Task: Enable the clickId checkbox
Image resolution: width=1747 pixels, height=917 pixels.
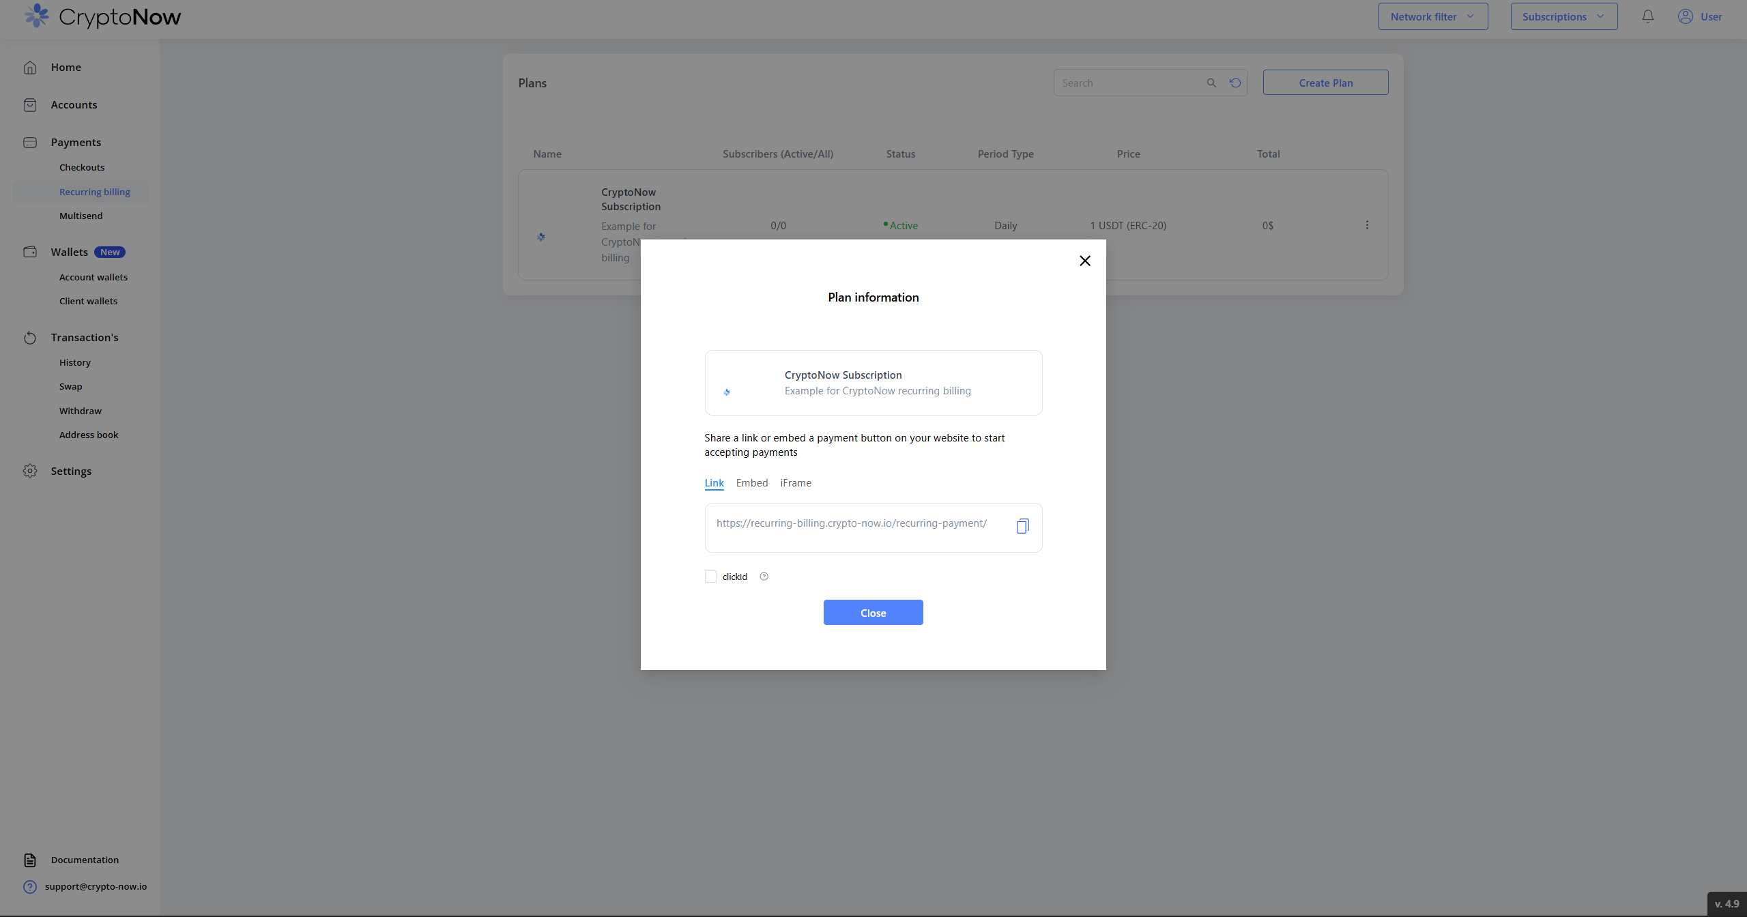Action: coord(710,577)
